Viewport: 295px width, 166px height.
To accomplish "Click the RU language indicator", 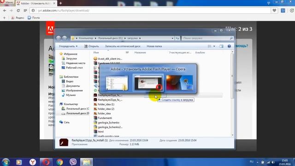I will click(252, 162).
